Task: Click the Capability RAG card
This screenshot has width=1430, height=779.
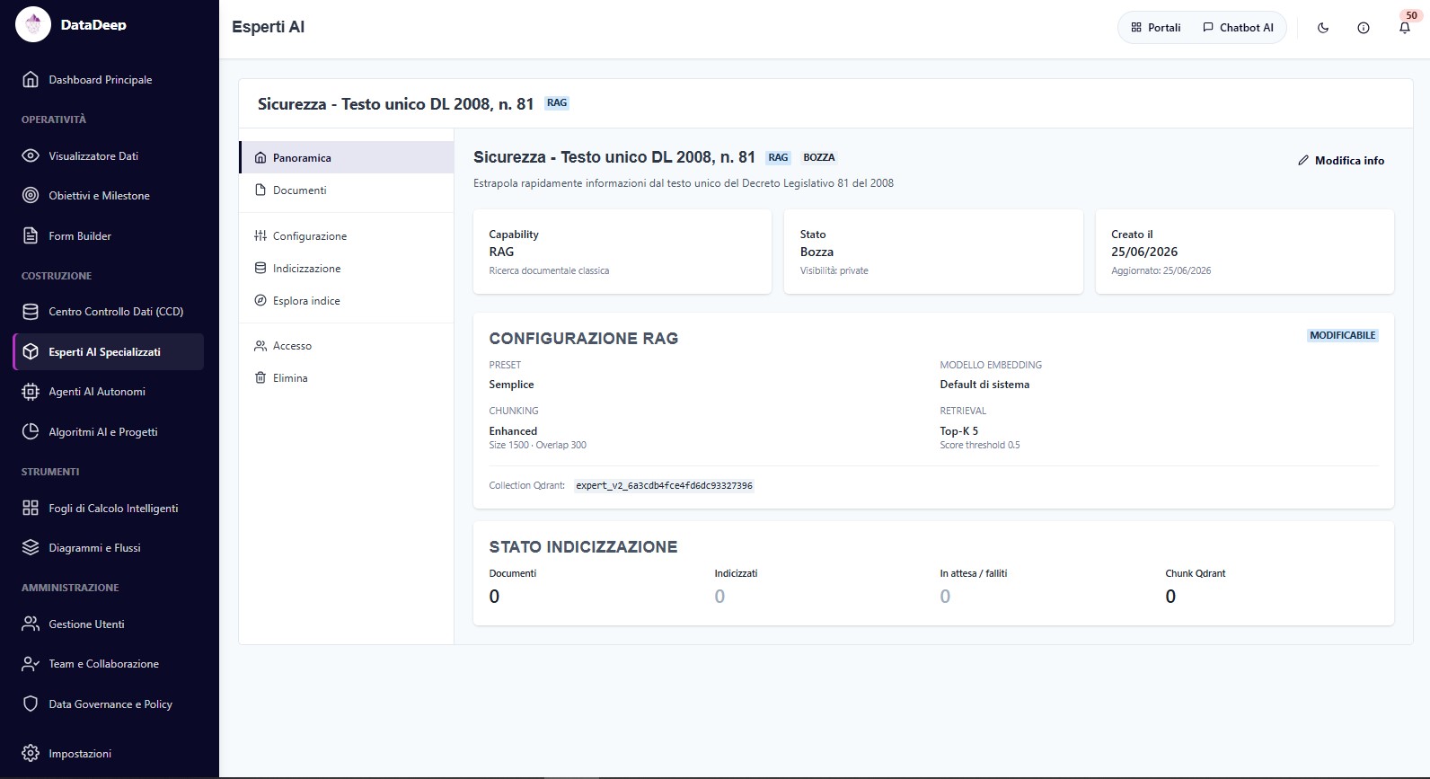Action: point(622,252)
